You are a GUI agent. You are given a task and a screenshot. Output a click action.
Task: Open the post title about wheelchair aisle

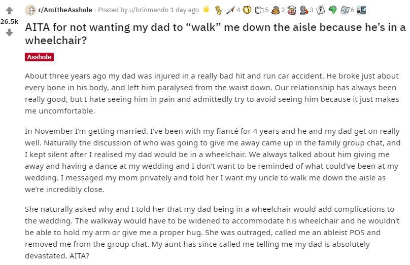click(215, 33)
